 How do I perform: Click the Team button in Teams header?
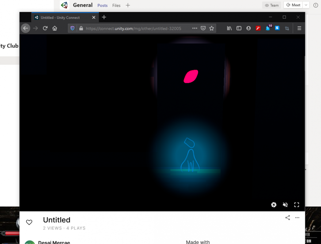tap(272, 5)
